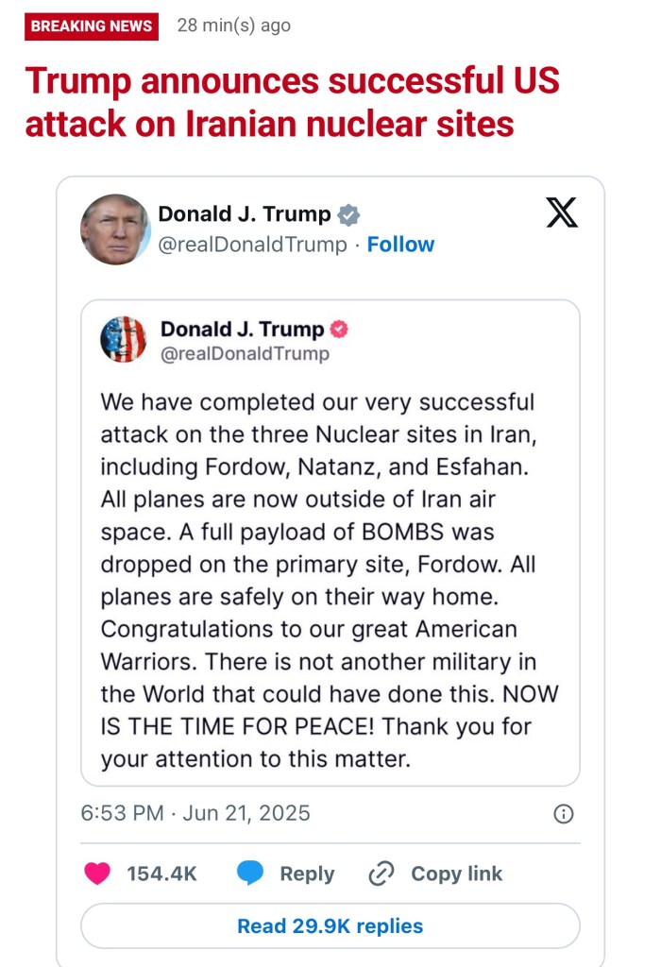Click the blue verified badge icon
661x967 pixels.
pos(348,215)
